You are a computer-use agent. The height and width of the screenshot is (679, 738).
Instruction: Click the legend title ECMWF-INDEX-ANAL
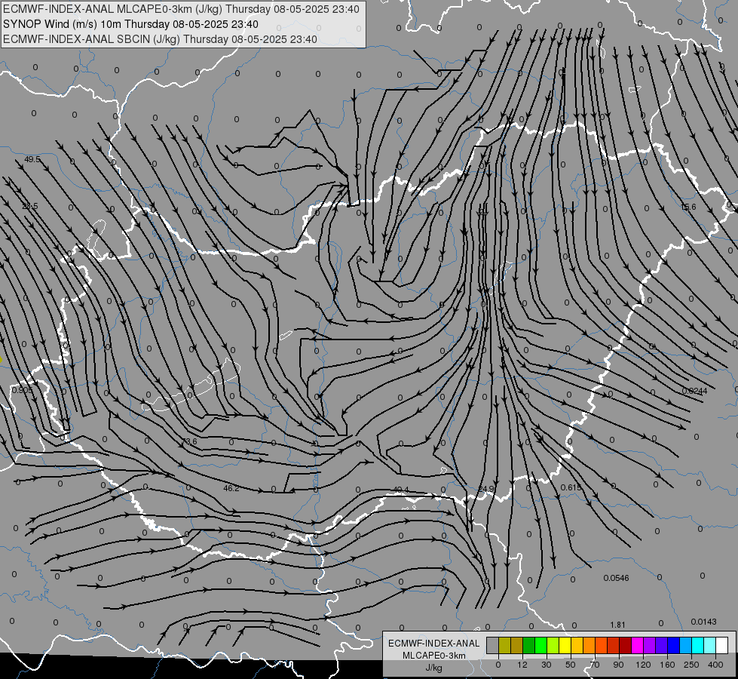click(x=433, y=644)
